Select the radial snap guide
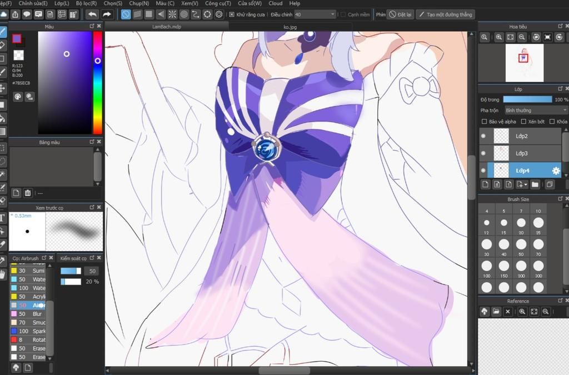This screenshot has height=375, width=569. pyautogui.click(x=172, y=14)
